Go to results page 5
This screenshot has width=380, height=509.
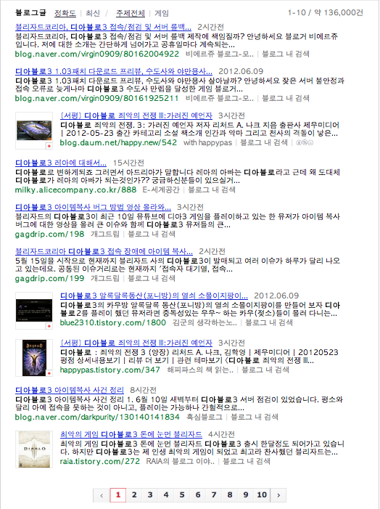point(182,495)
